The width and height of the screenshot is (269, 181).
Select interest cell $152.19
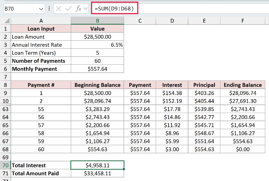click(172, 101)
